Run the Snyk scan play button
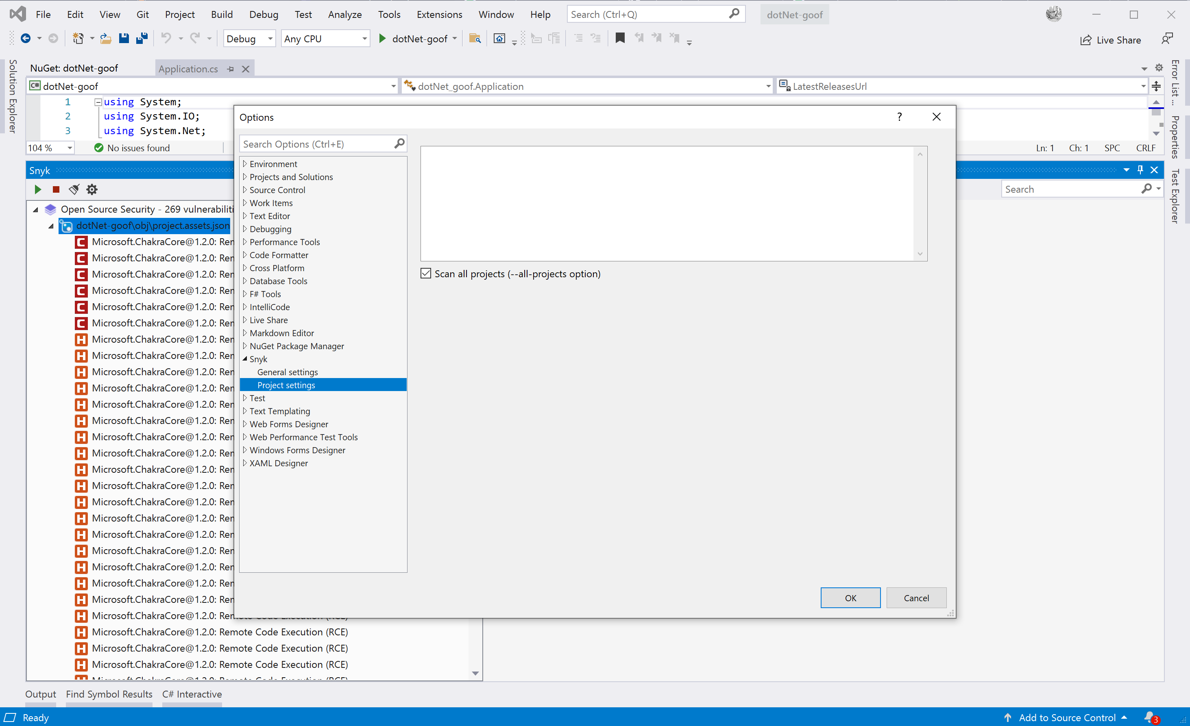The width and height of the screenshot is (1190, 726). coord(38,189)
